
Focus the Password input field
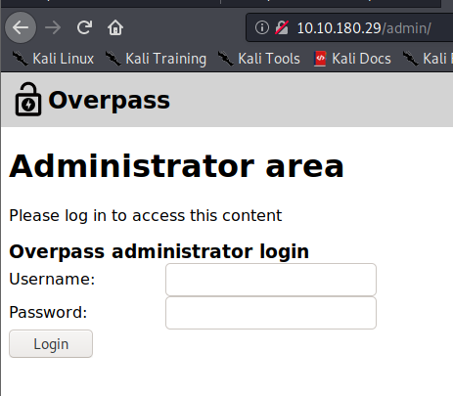[x=271, y=313]
